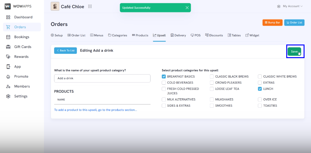Open the Members icon in sidebar
The width and height of the screenshot is (311, 153).
tap(8, 87)
